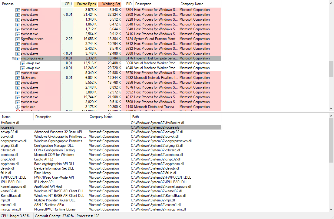
Task: Collapse the vmcompute.exe process tree
Action: [x=13, y=59]
